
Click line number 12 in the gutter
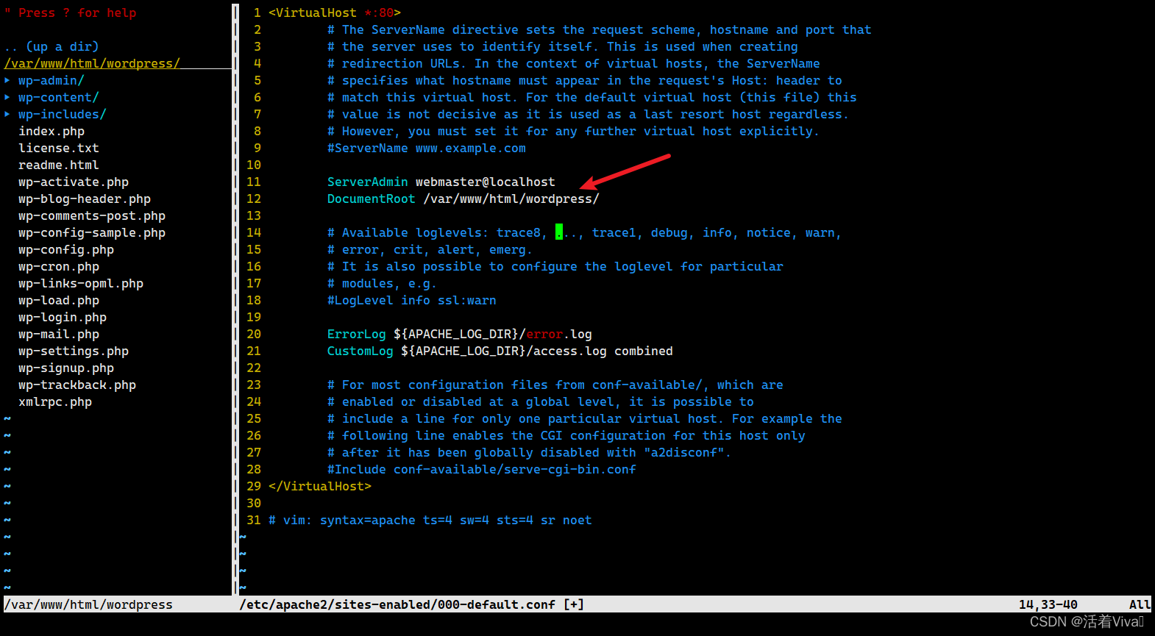click(x=254, y=199)
